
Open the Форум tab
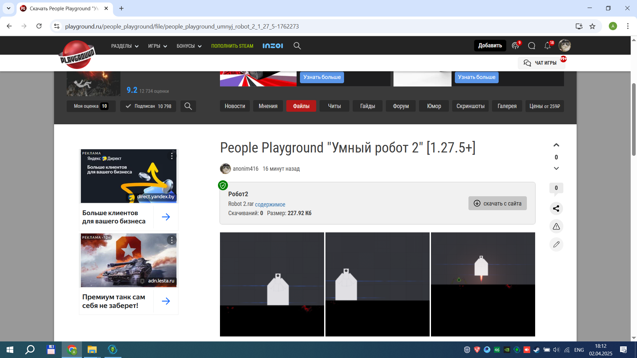(400, 106)
